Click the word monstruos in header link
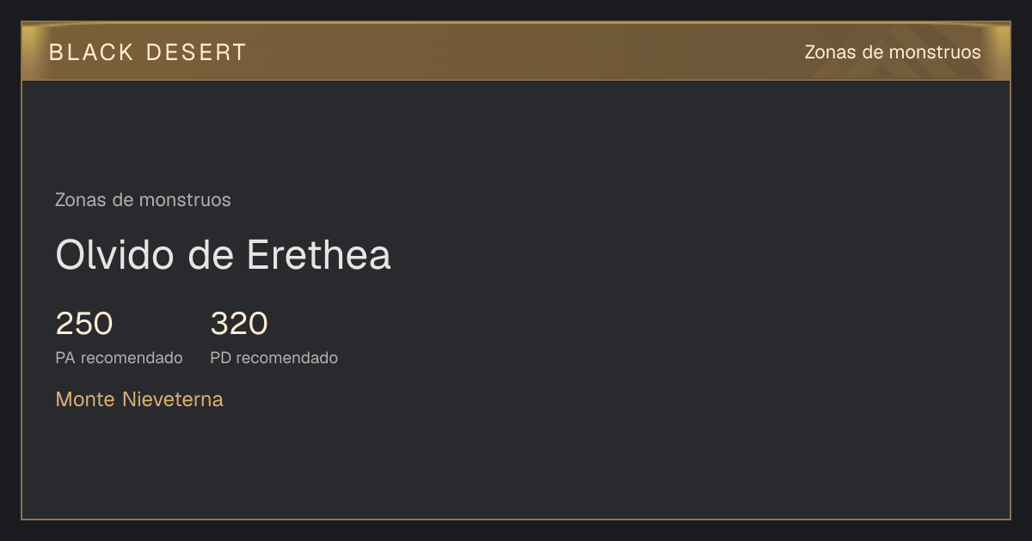The width and height of the screenshot is (1032, 541). coord(935,52)
